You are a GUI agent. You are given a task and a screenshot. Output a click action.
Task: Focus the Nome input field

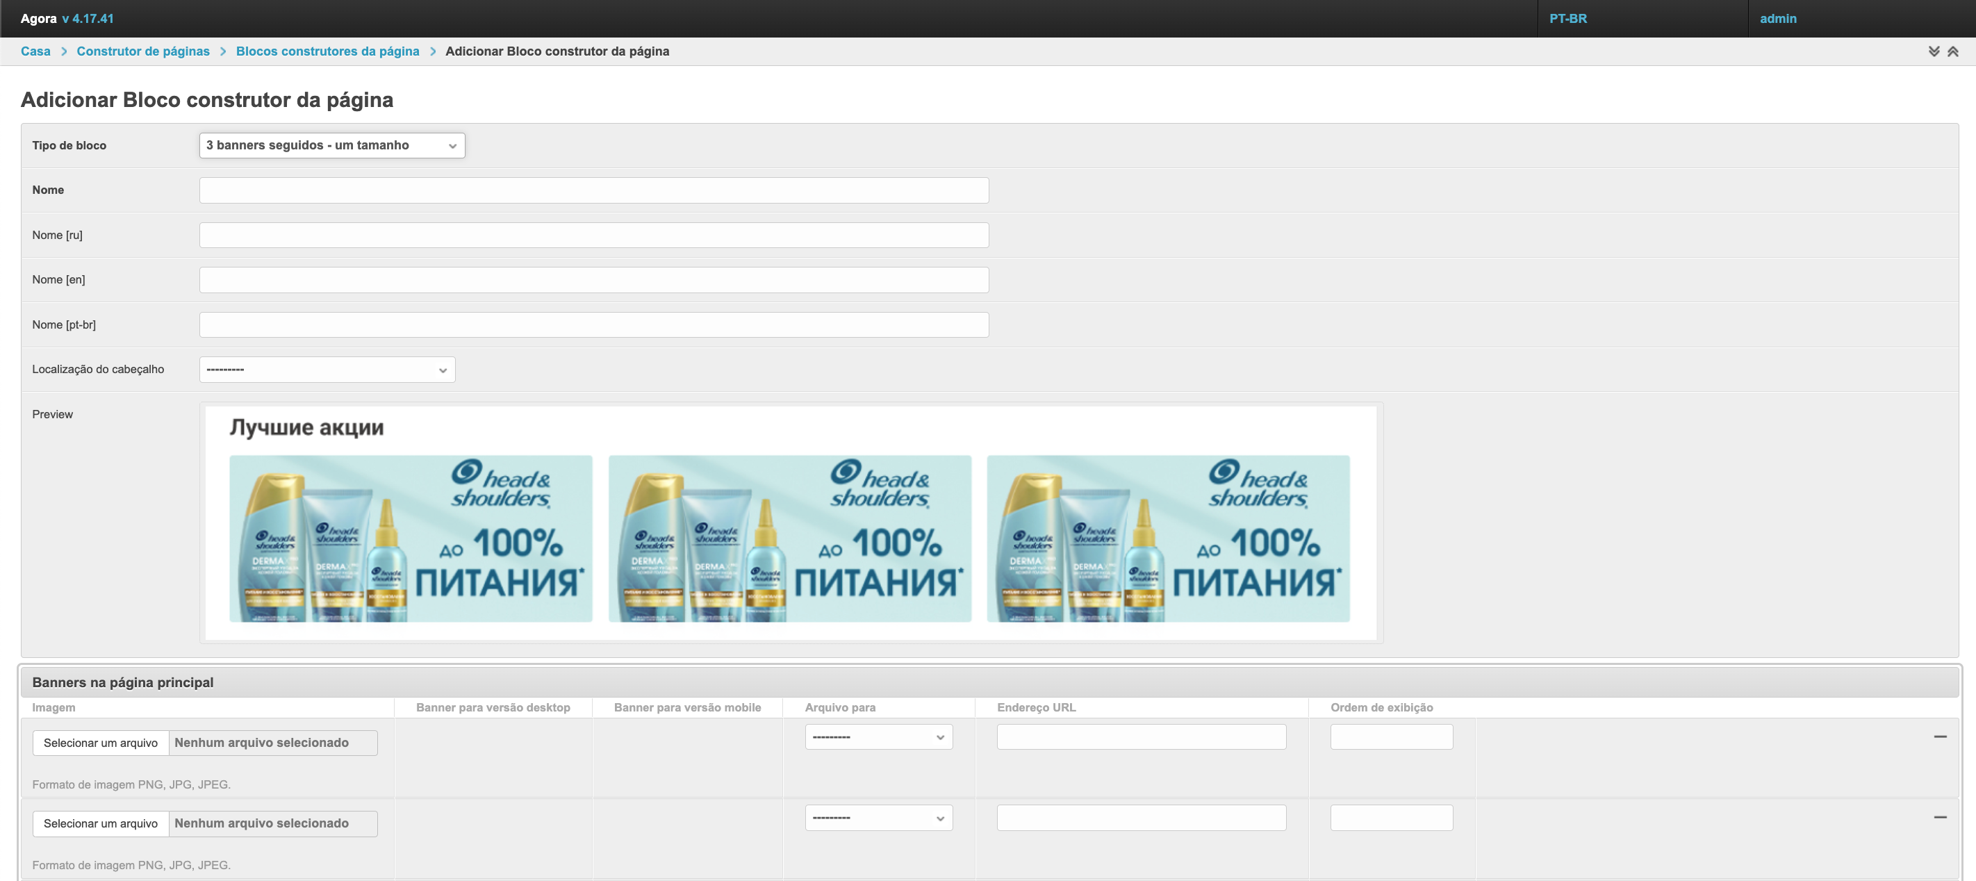(x=594, y=190)
